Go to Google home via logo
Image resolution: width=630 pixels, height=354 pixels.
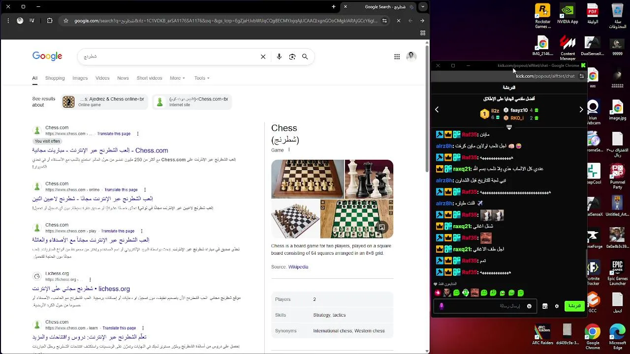point(47,56)
